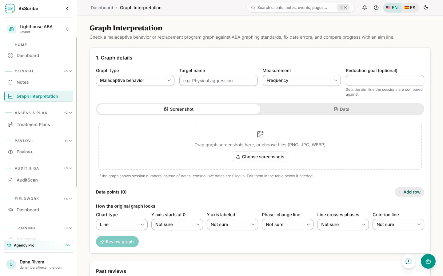The image size is (443, 276).
Task: Click the Treatment Plans sidebar icon
Action: coord(10,125)
